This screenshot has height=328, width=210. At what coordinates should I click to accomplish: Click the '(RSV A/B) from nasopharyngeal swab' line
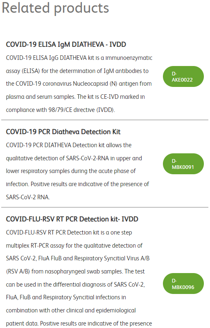75,271
